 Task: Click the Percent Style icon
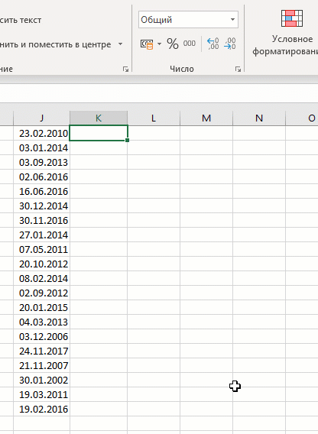(x=173, y=44)
